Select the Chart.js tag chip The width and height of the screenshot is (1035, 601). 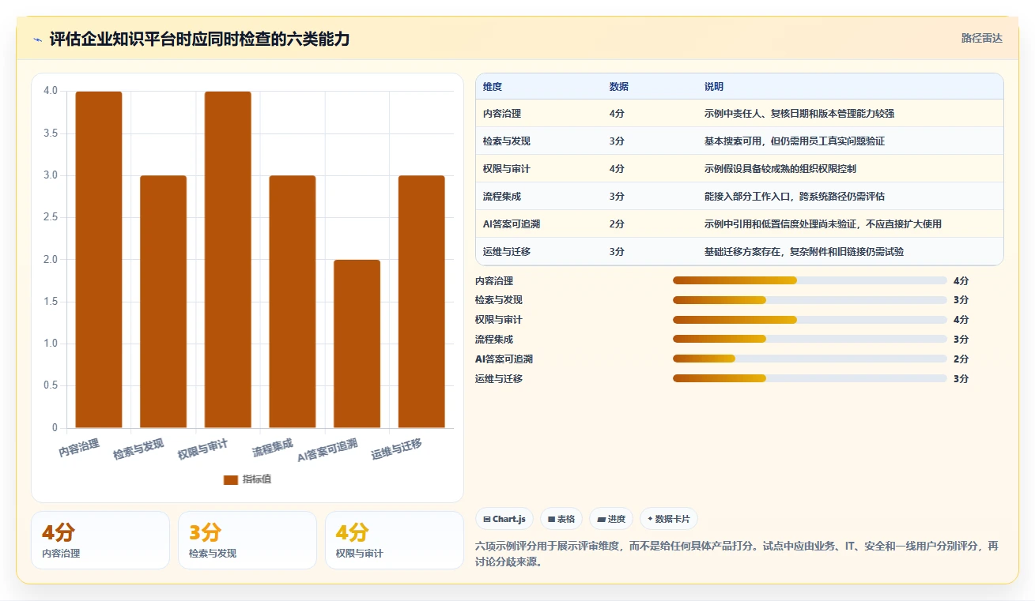(504, 519)
